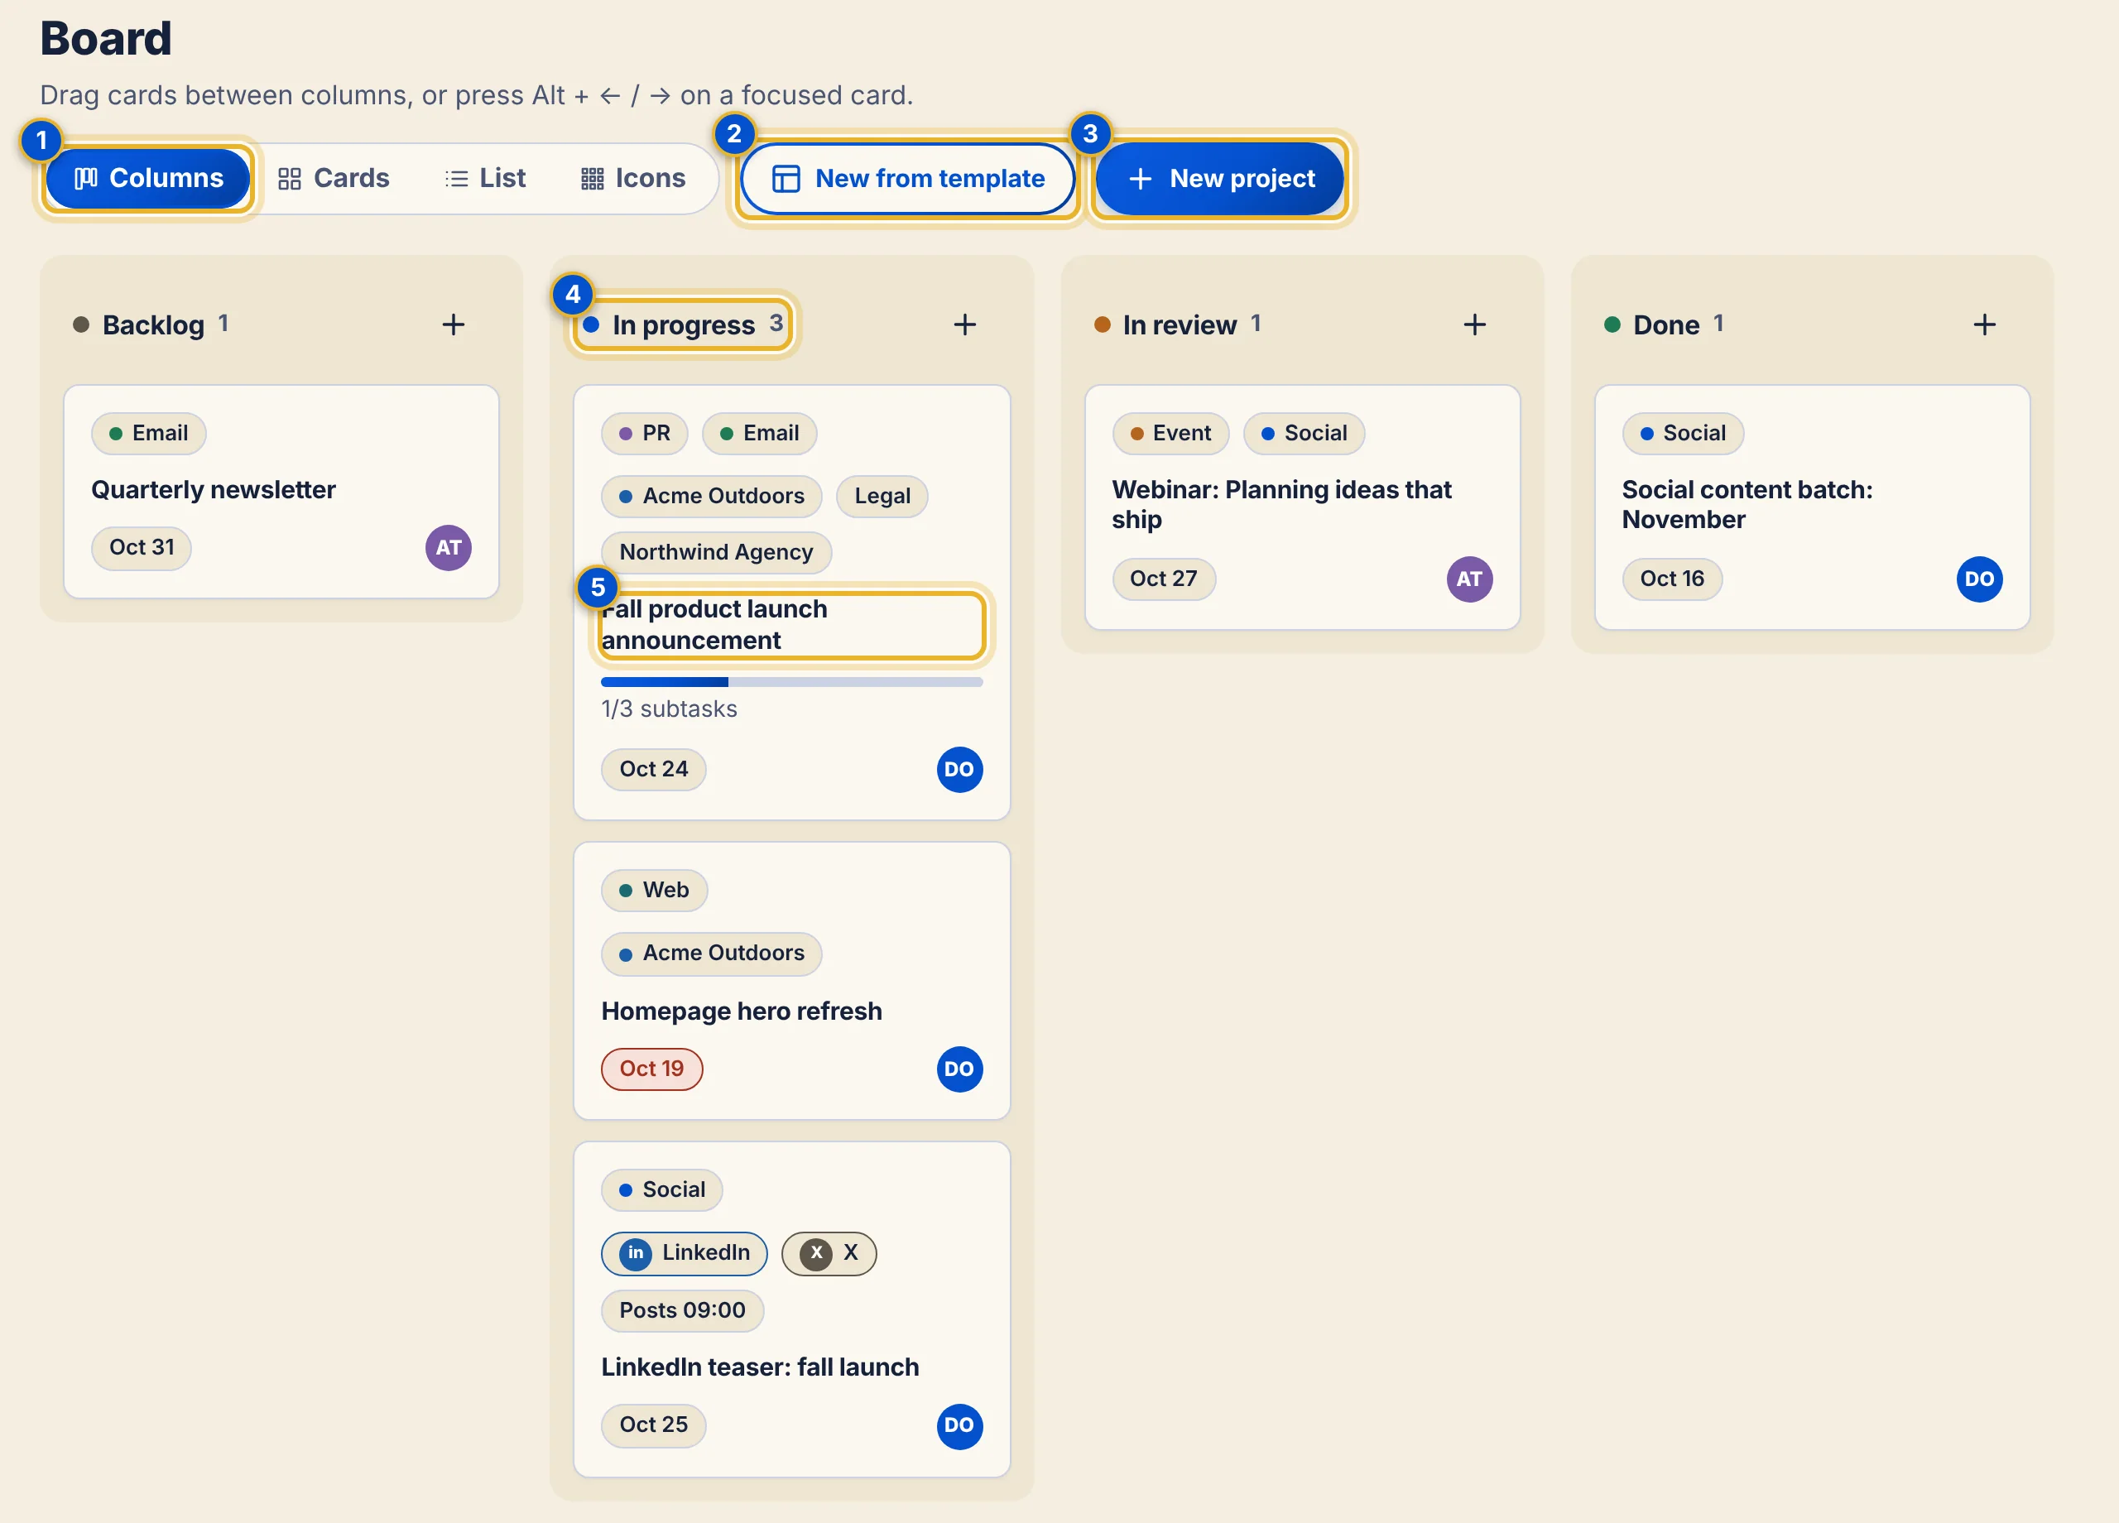Click New from template button
The image size is (2119, 1523).
tap(907, 179)
